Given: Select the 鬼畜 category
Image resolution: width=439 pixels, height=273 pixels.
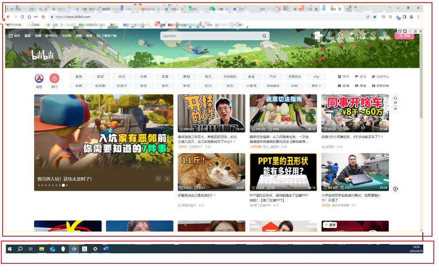Looking at the screenshot, I should [165, 77].
